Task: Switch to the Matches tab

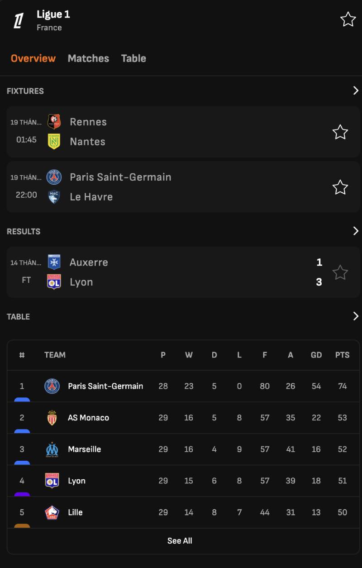Action: [x=88, y=58]
